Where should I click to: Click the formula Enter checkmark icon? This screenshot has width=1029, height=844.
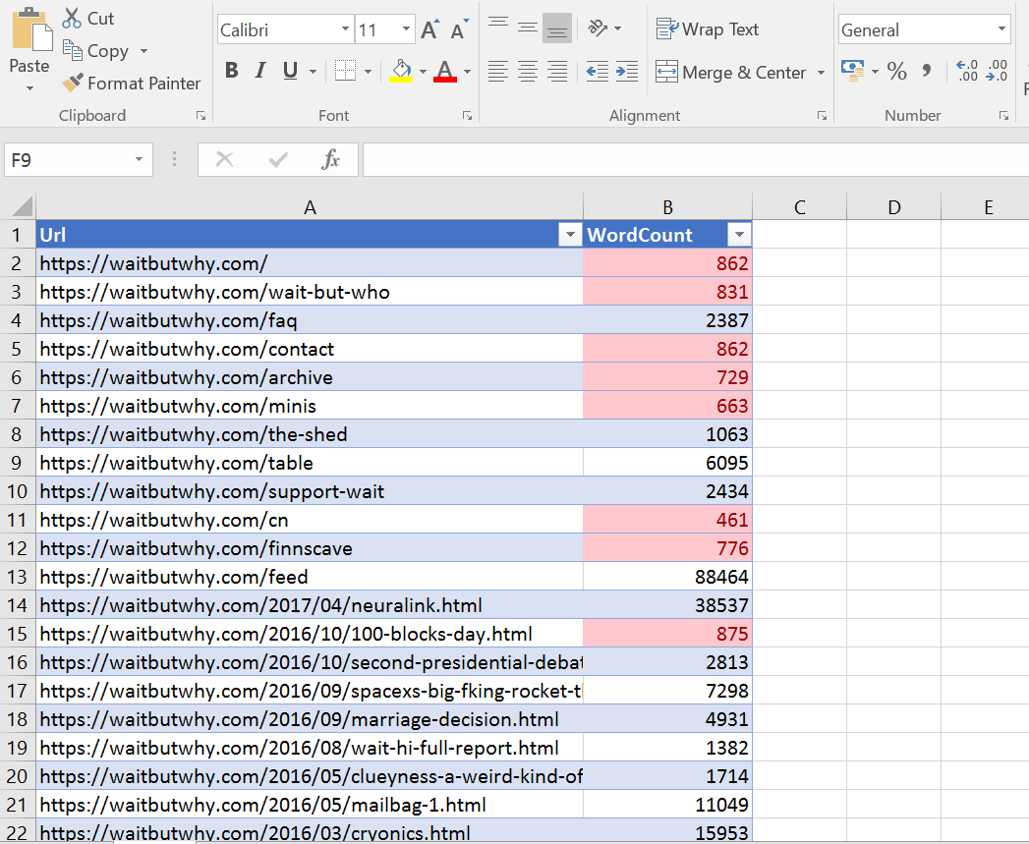tap(278, 159)
